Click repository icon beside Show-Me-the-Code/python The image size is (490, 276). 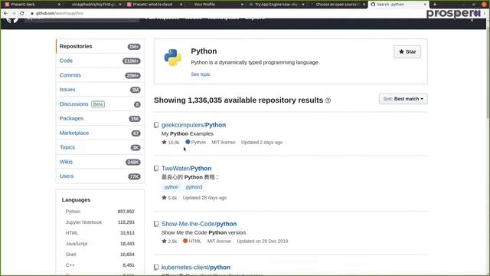tap(156, 224)
